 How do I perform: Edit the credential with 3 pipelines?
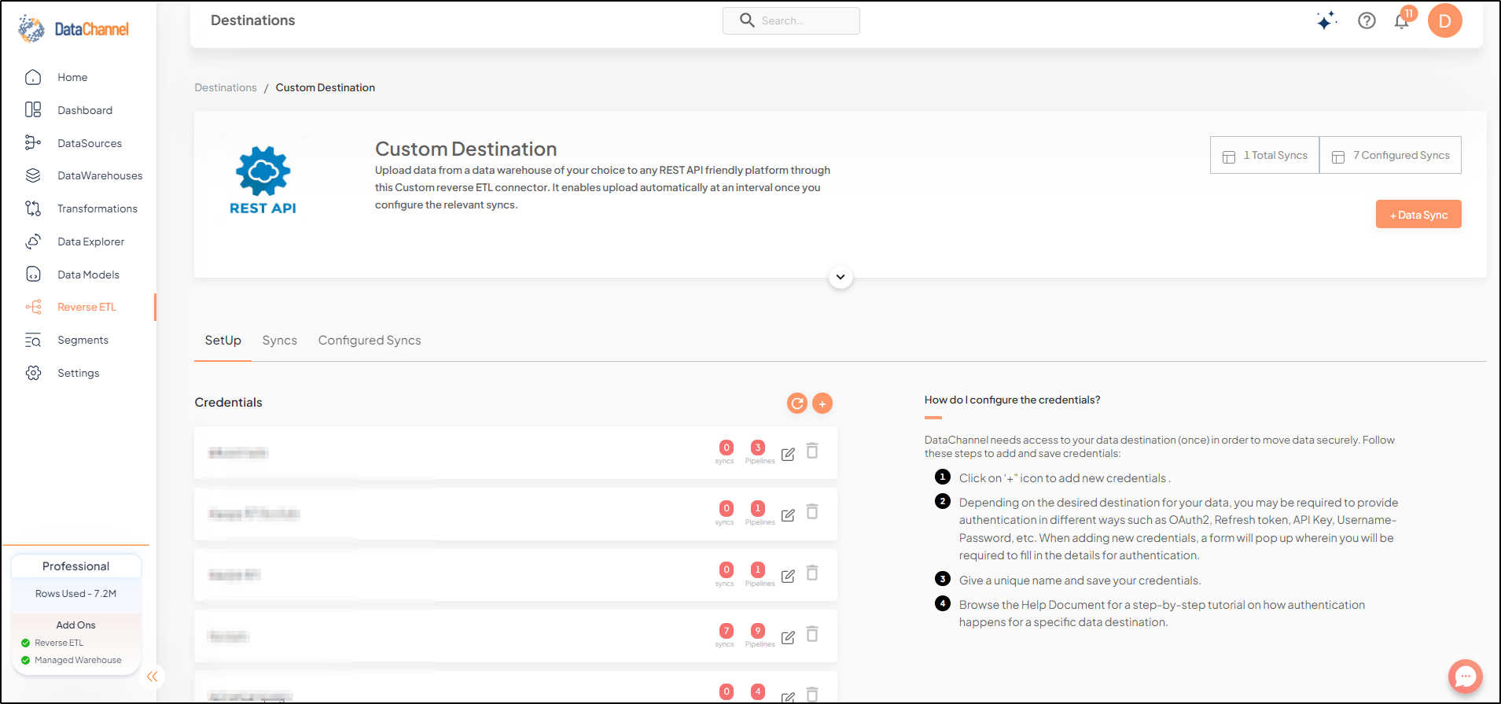pyautogui.click(x=788, y=454)
